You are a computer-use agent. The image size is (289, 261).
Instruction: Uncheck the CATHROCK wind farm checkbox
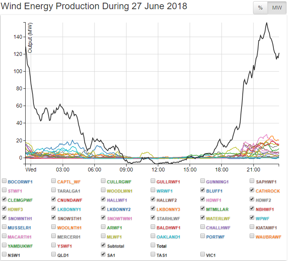click(x=252, y=190)
